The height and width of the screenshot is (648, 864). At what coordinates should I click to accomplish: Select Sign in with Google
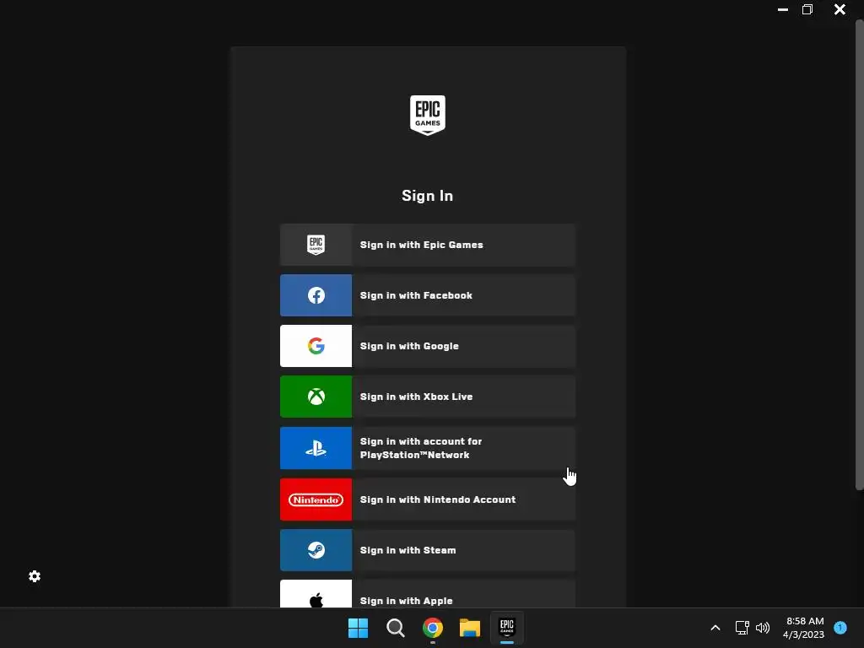coord(428,346)
